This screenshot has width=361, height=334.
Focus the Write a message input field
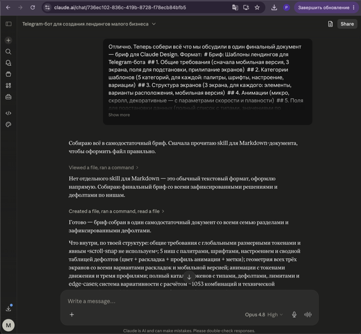[190, 301]
